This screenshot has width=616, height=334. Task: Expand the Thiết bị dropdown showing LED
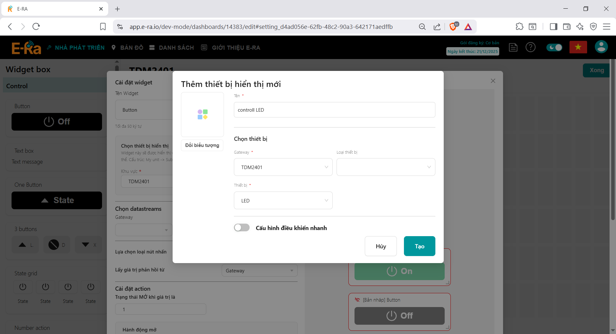pyautogui.click(x=283, y=201)
